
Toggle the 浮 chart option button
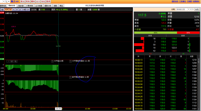(17, 9)
